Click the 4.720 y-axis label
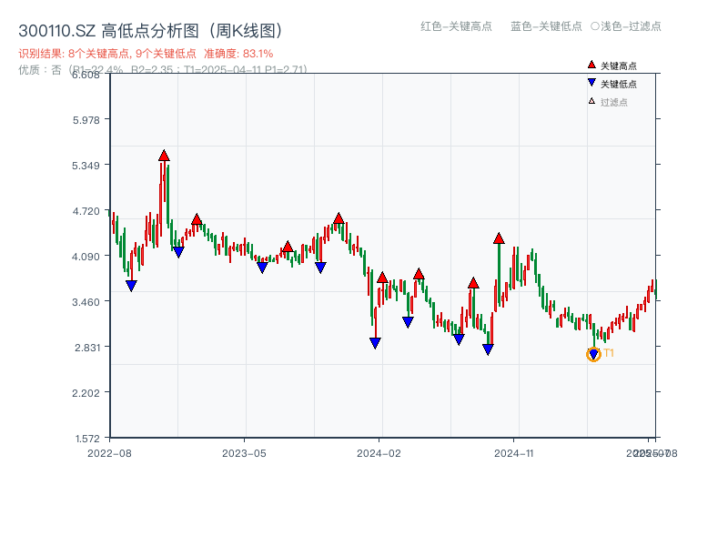Viewport: 728px width, 546px height. click(x=86, y=211)
